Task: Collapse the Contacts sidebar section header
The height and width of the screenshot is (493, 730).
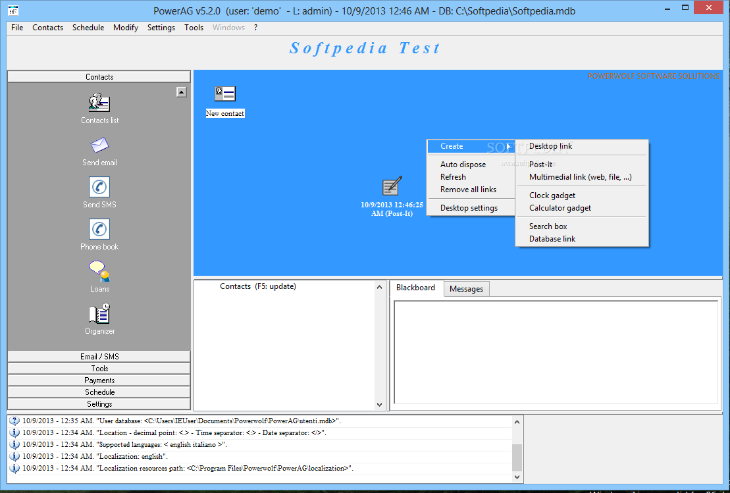Action: tap(99, 77)
